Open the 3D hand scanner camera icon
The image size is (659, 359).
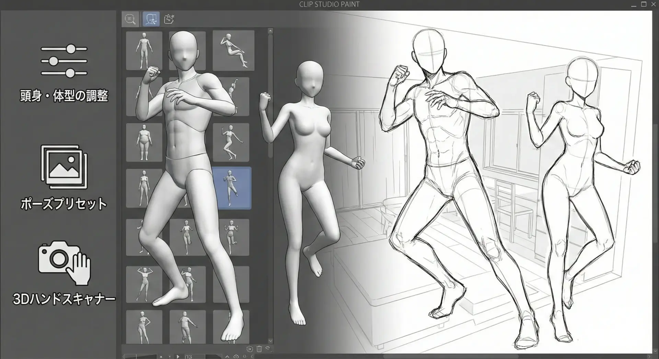tap(64, 262)
